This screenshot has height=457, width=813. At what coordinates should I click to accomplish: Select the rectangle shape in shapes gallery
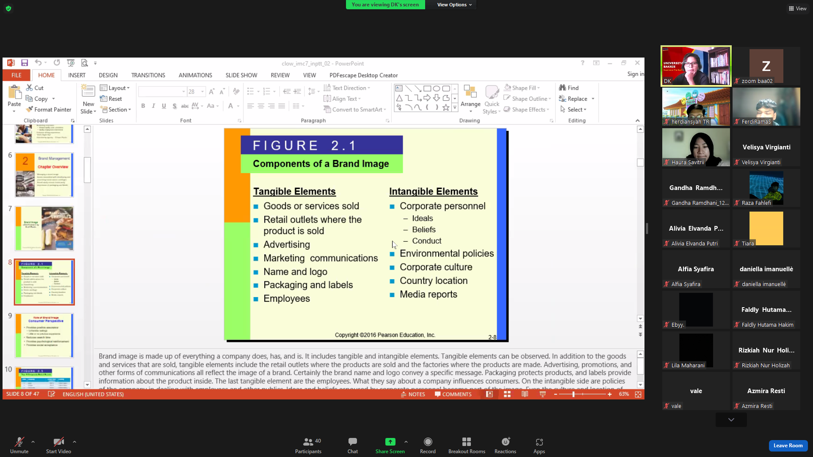click(x=427, y=88)
